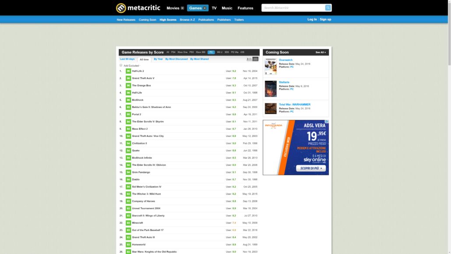The image size is (451, 254).
Task: Open the Music section
Action: click(227, 8)
